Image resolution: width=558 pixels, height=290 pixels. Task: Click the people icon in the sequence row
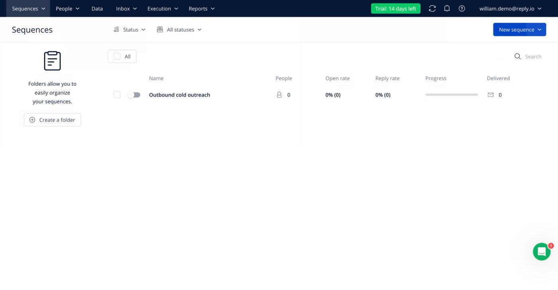tap(279, 95)
